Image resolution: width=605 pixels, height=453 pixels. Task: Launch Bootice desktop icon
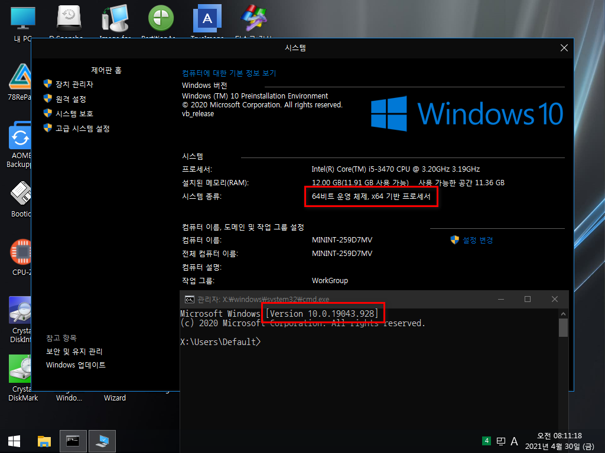[20, 199]
